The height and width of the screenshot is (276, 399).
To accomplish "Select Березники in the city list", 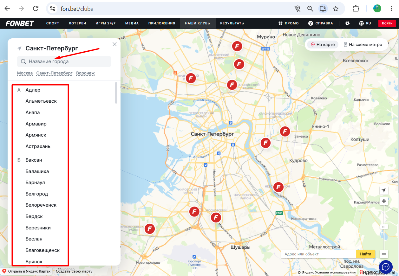I will click(x=38, y=228).
